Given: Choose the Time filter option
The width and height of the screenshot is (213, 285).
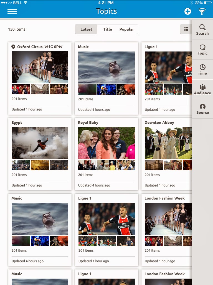Looking at the screenshot, I should 202,69.
